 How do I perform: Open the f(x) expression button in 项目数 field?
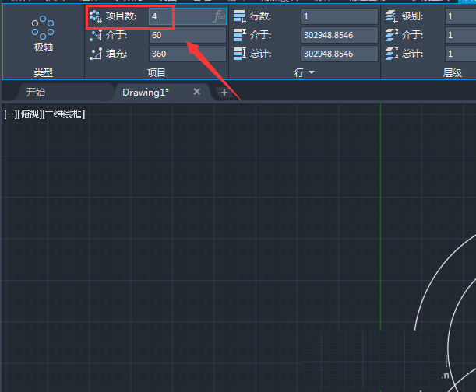[219, 16]
